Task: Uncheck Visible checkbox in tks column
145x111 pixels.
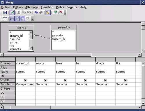Action: click(125, 80)
